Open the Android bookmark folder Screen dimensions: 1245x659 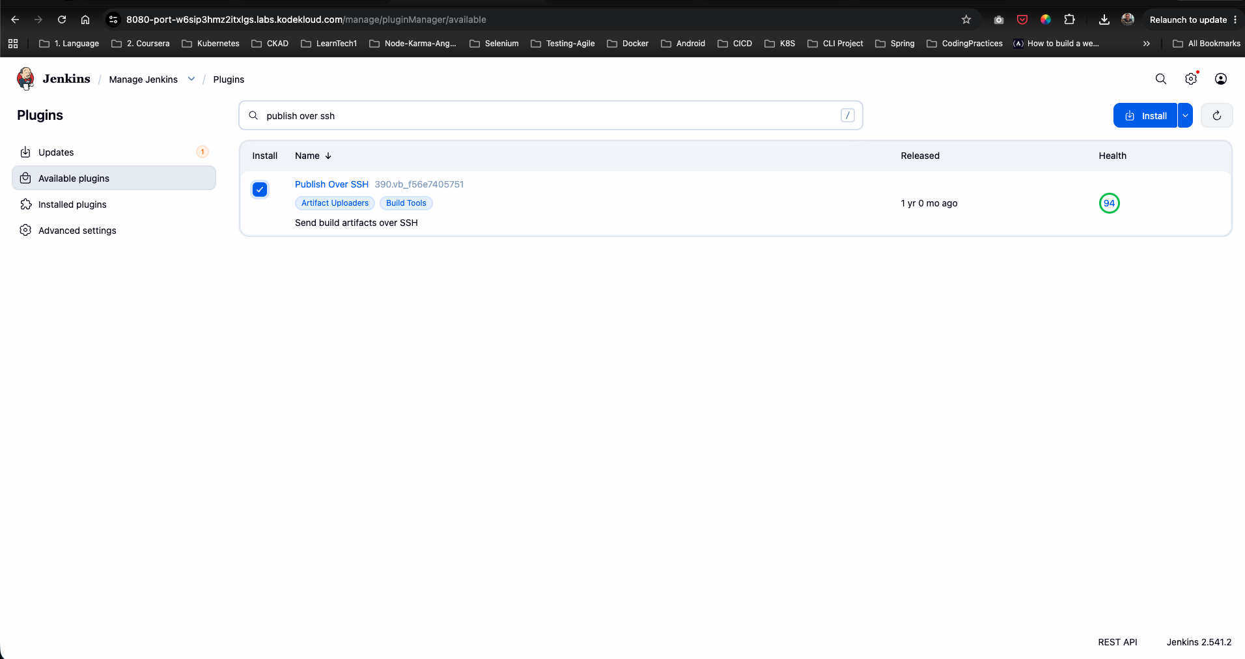click(683, 44)
